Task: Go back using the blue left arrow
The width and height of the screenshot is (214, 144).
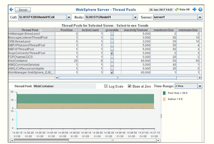Action: click(x=11, y=10)
